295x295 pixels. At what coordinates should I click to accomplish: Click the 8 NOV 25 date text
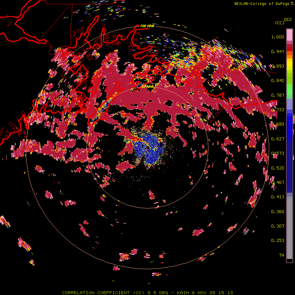click(204, 293)
